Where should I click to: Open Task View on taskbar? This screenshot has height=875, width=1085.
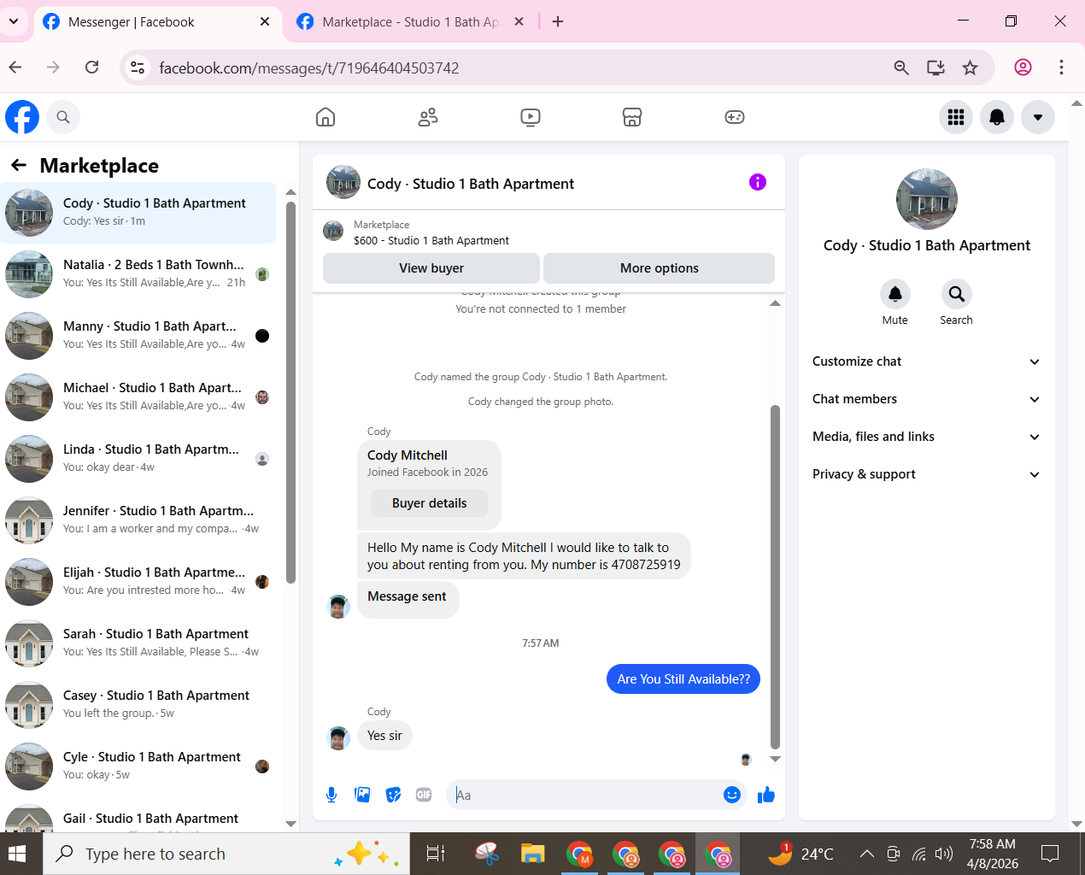pyautogui.click(x=436, y=854)
